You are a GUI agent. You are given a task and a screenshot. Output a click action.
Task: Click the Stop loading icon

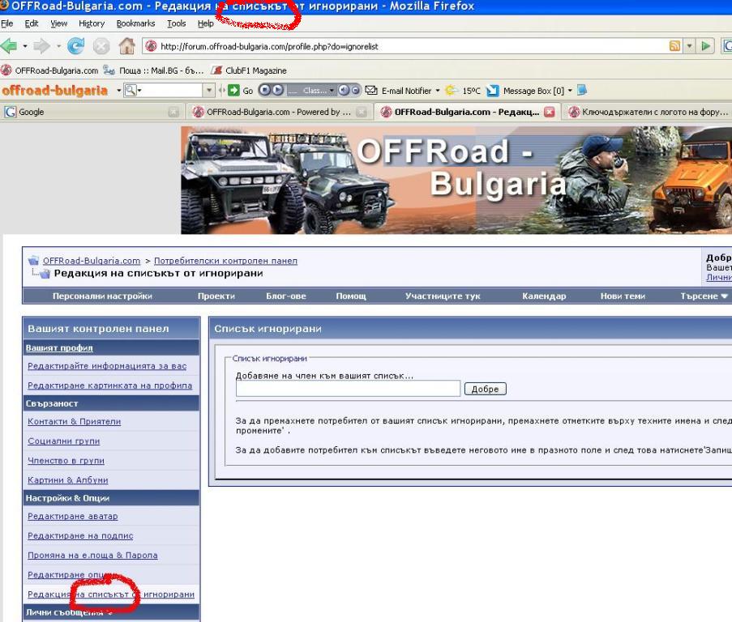pyautogui.click(x=101, y=46)
